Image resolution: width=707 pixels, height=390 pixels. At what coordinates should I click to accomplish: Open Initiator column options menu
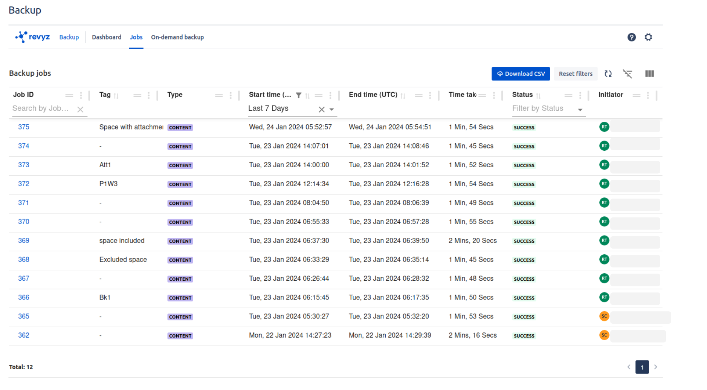[647, 95]
